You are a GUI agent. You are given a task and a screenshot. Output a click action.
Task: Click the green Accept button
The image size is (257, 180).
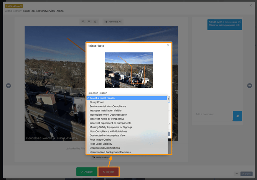point(87,172)
